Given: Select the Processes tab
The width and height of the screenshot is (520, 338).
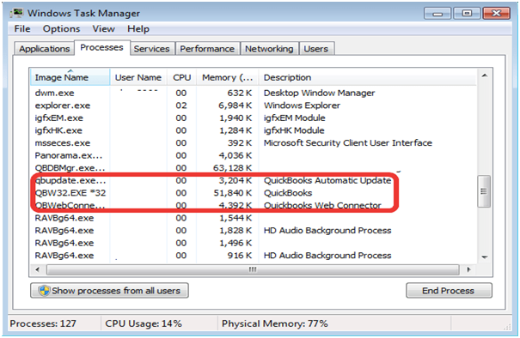Looking at the screenshot, I should pos(101,48).
